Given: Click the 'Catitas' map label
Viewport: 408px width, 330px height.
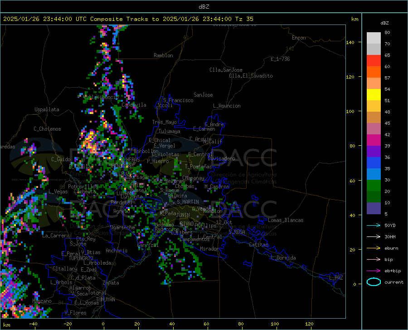Looking at the screenshot, I should 258,245.
